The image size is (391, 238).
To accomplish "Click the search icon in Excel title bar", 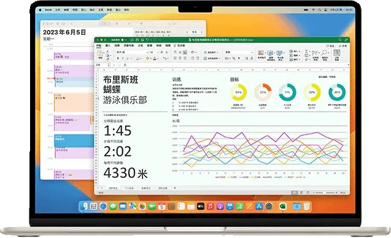I will (339, 40).
